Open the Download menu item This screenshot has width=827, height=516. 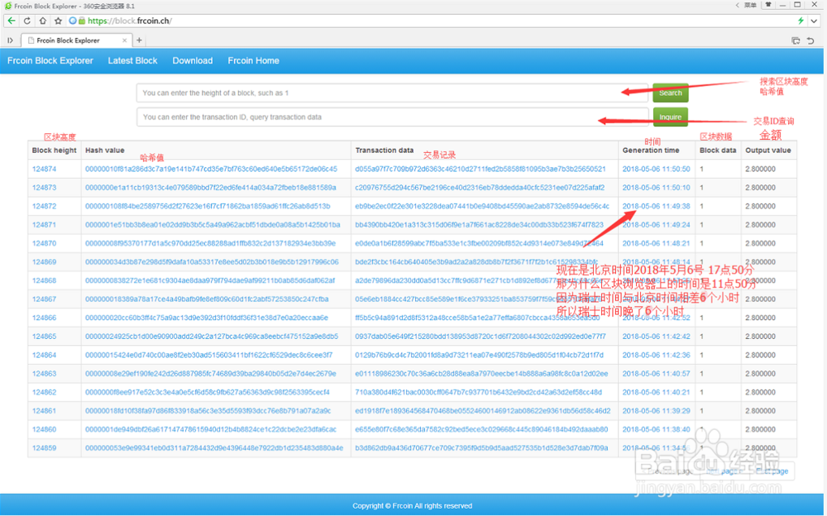click(193, 60)
